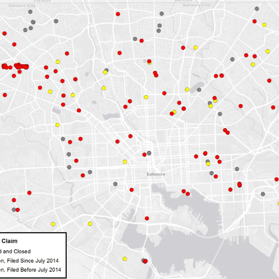Click the leftmost red marker on the harbor waterfront
This screenshot has height=279, width=279.
184,191
